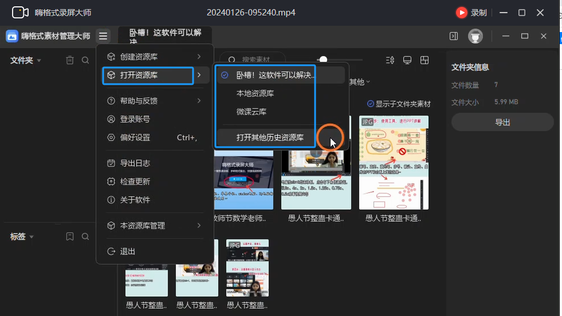
Task: Click the 关于软件 info icon
Action: pyautogui.click(x=111, y=200)
